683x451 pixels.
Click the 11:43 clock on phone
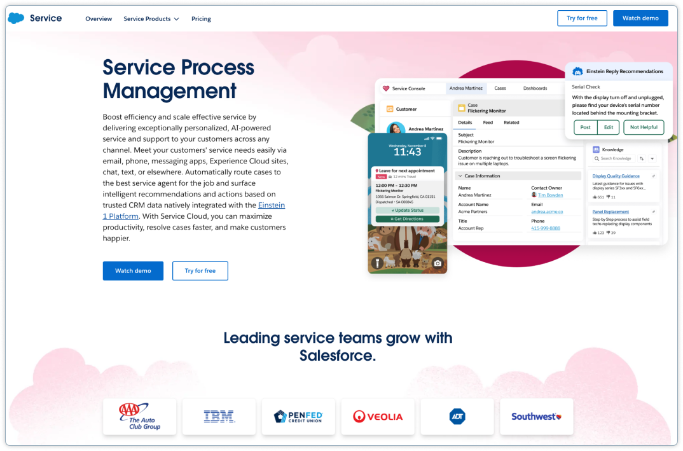pos(407,152)
